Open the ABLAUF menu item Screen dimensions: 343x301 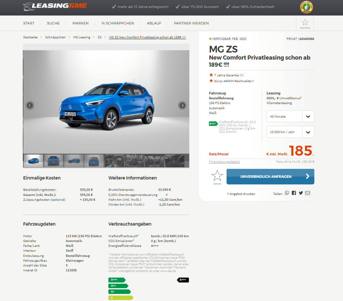154,23
